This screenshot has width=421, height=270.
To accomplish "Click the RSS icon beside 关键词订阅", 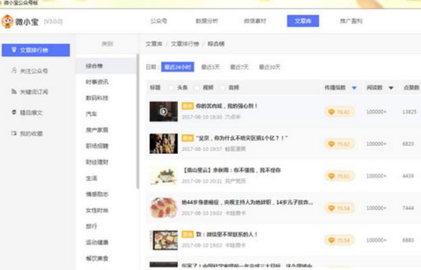I will click(14, 91).
